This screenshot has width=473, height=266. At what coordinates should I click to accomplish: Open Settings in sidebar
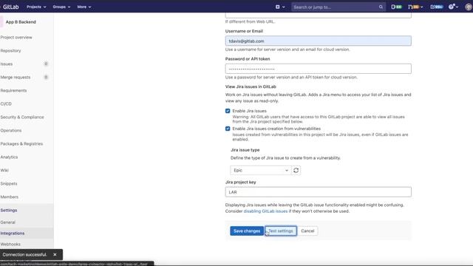point(9,210)
